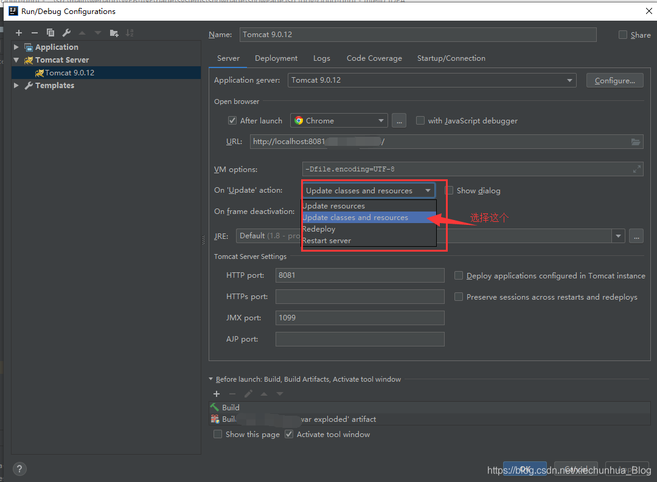This screenshot has width=657, height=482.
Task: Toggle the Share checkbox
Action: coord(623,35)
